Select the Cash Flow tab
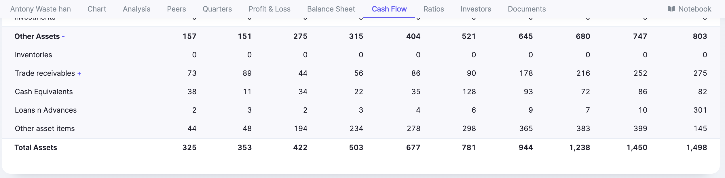Viewport: 725px width, 178px height. click(389, 9)
